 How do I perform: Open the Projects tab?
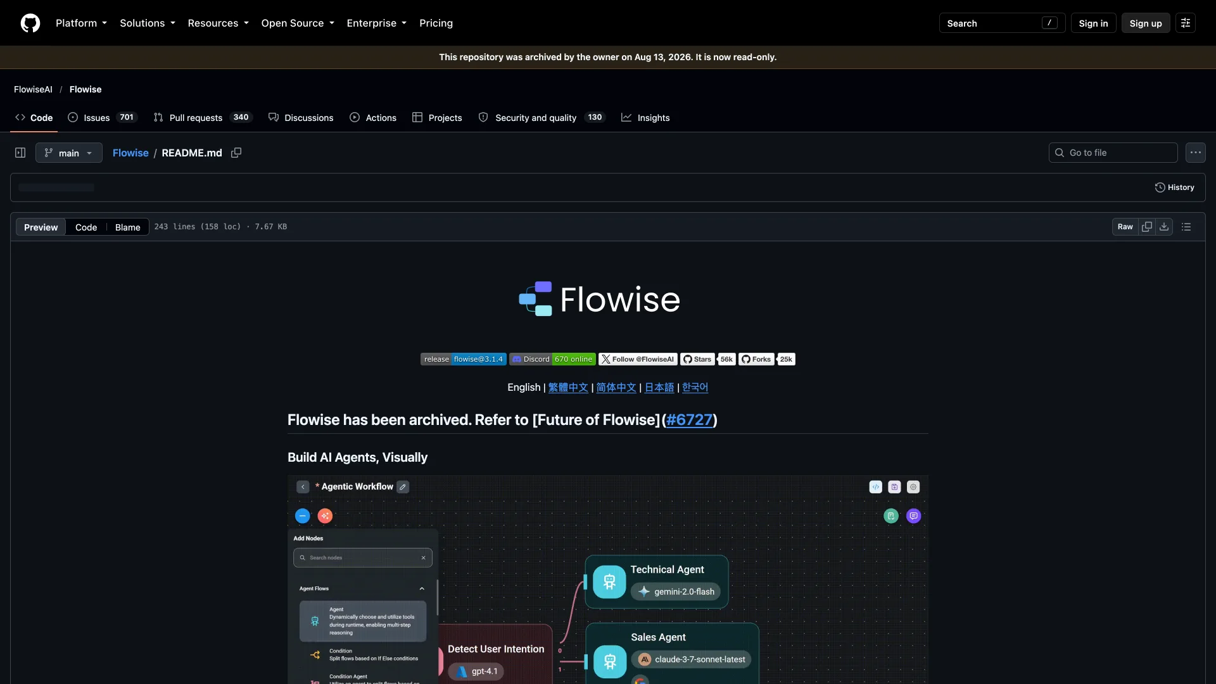437,118
